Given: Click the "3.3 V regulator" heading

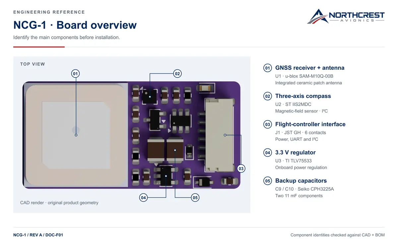Looking at the screenshot, I should [x=296, y=152].
